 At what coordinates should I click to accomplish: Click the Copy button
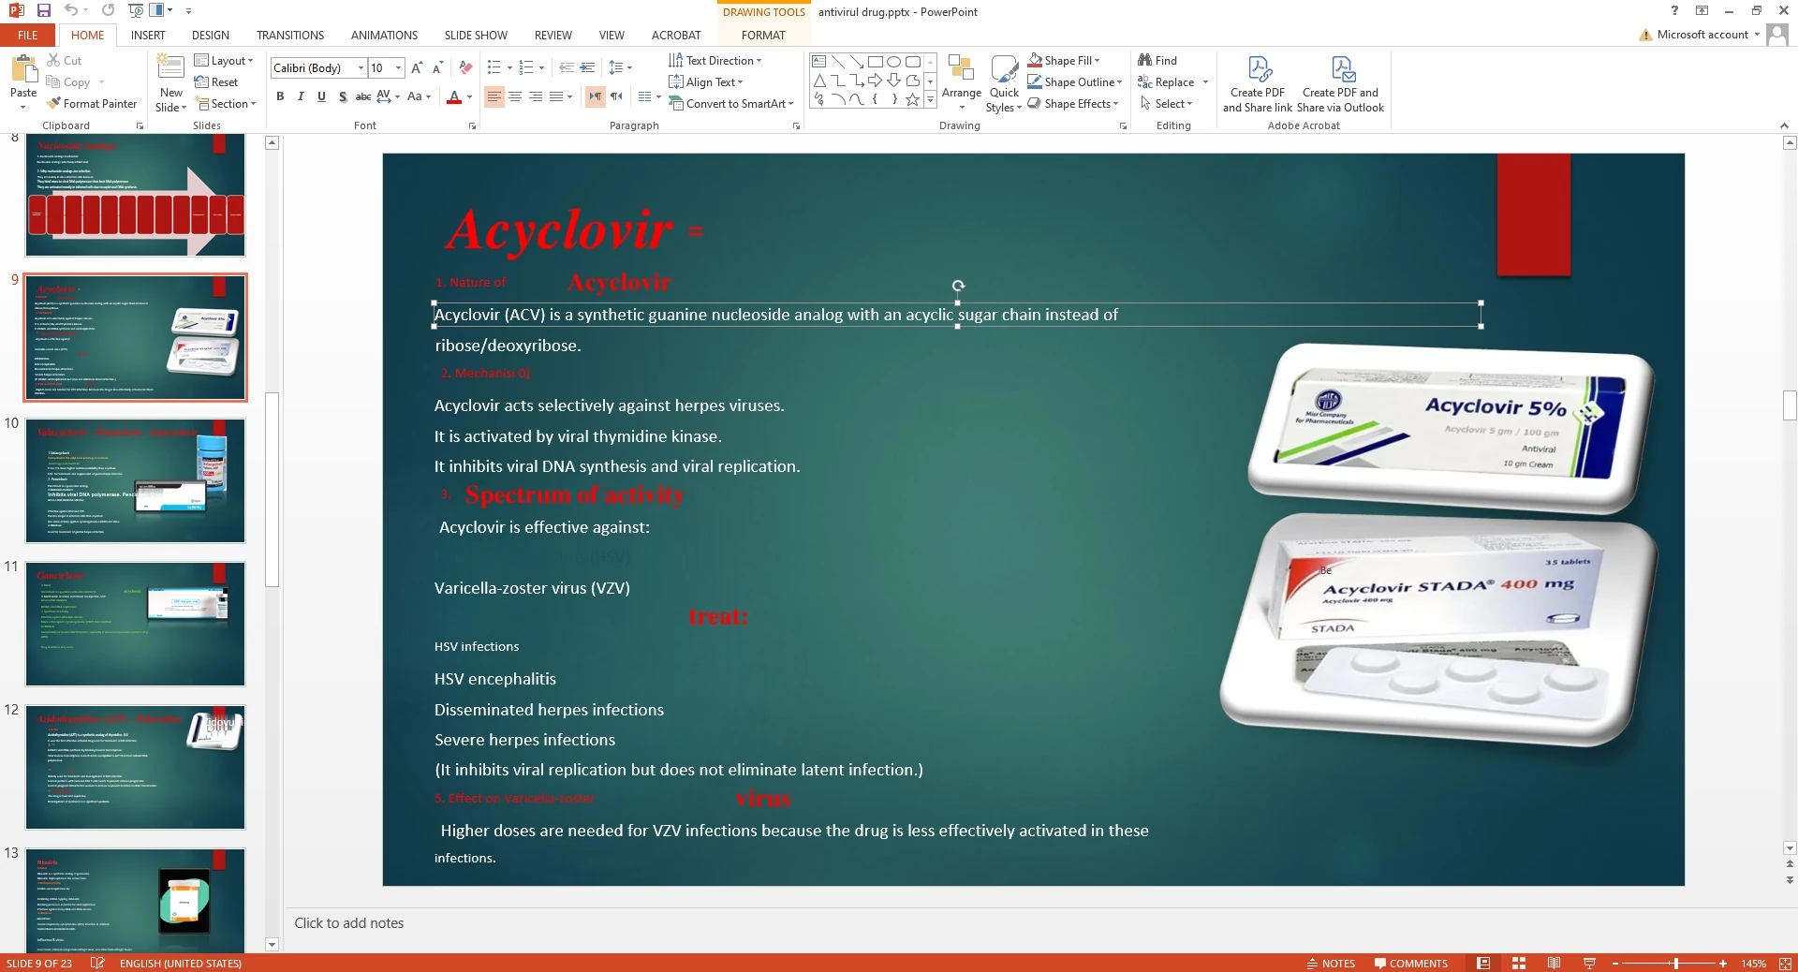pos(68,81)
